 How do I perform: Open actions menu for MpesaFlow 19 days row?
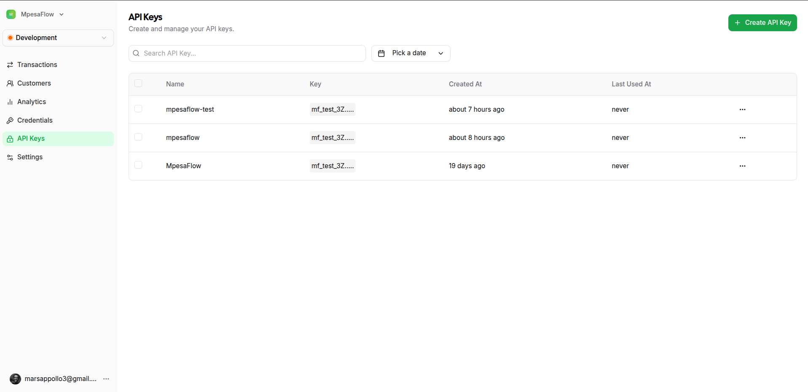[x=743, y=166]
